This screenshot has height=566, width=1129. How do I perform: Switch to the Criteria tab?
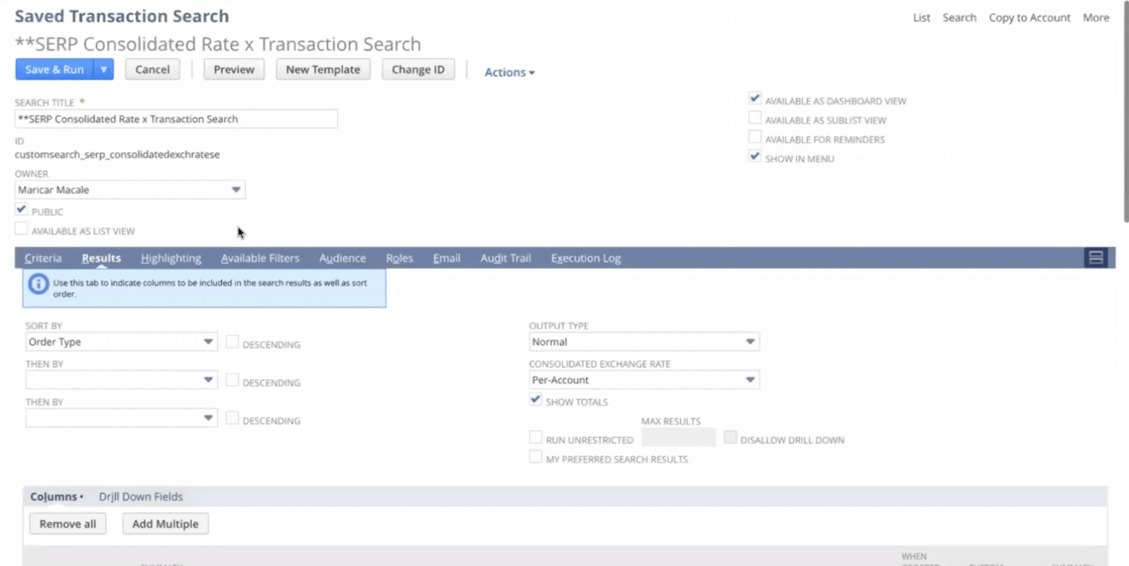click(43, 258)
